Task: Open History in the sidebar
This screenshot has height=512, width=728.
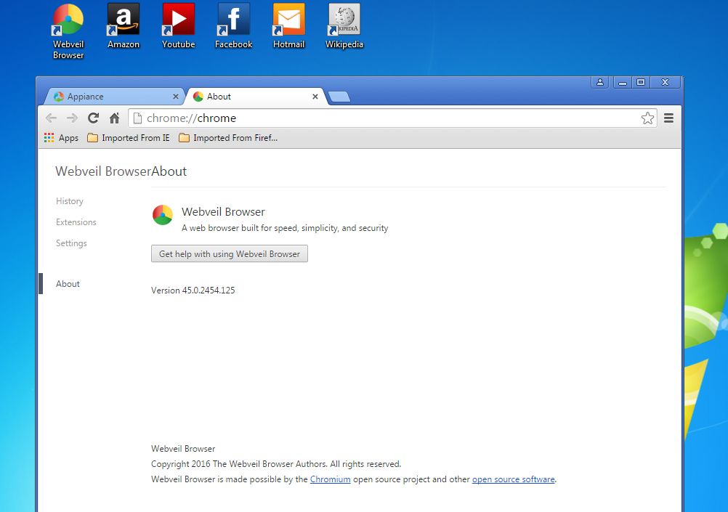Action: [70, 201]
